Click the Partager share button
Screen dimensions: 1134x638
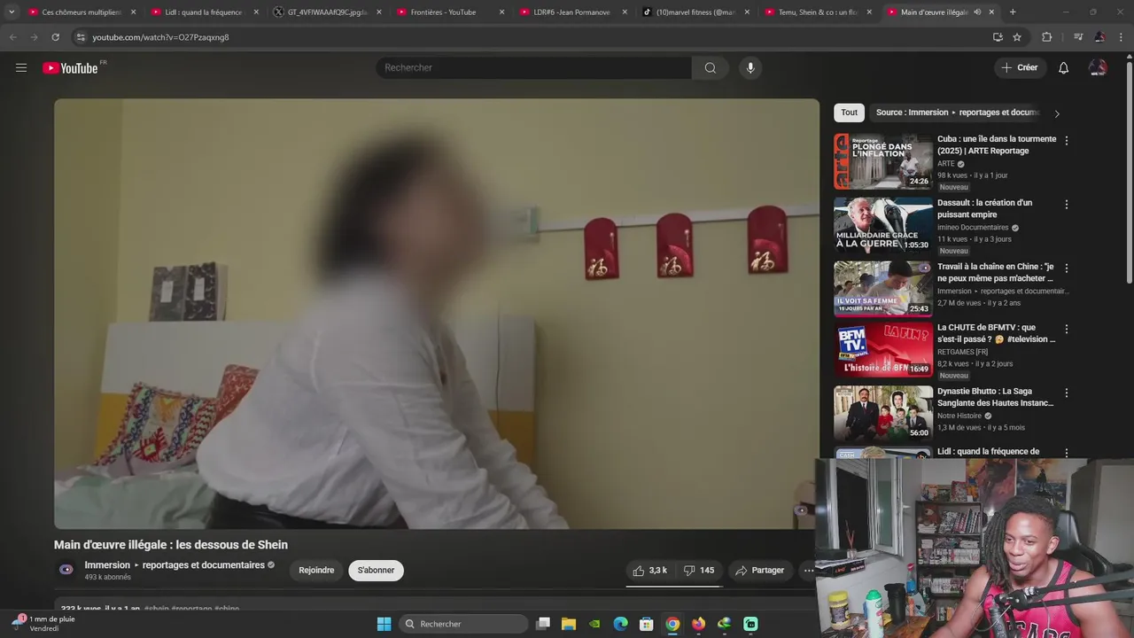click(x=759, y=571)
